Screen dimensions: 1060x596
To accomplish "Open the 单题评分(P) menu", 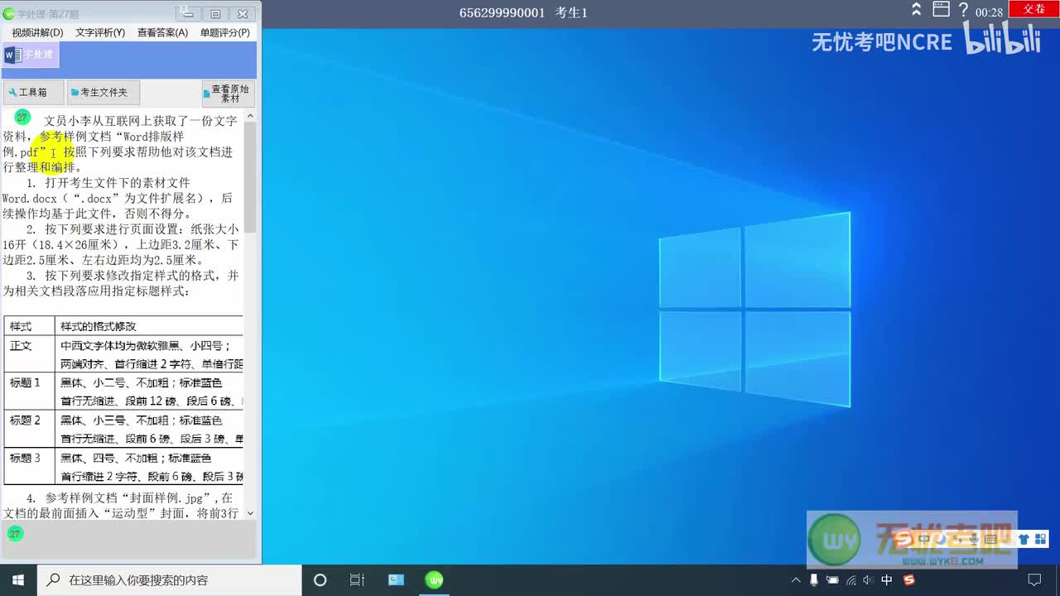I will (225, 32).
